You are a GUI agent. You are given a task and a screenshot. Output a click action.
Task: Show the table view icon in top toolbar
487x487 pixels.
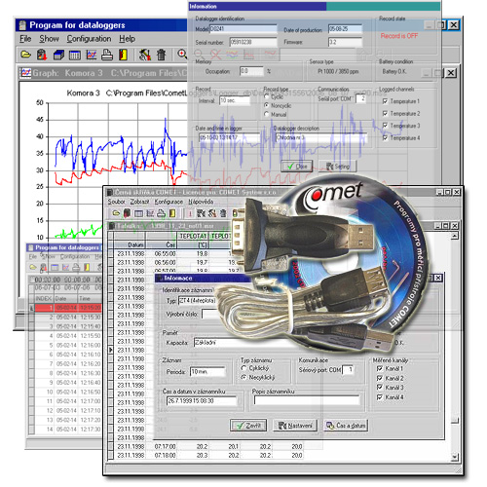[x=75, y=55]
